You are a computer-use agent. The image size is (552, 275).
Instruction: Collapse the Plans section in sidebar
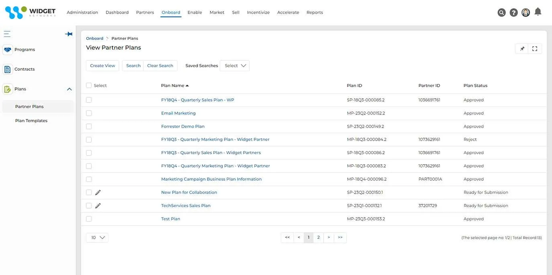69,89
